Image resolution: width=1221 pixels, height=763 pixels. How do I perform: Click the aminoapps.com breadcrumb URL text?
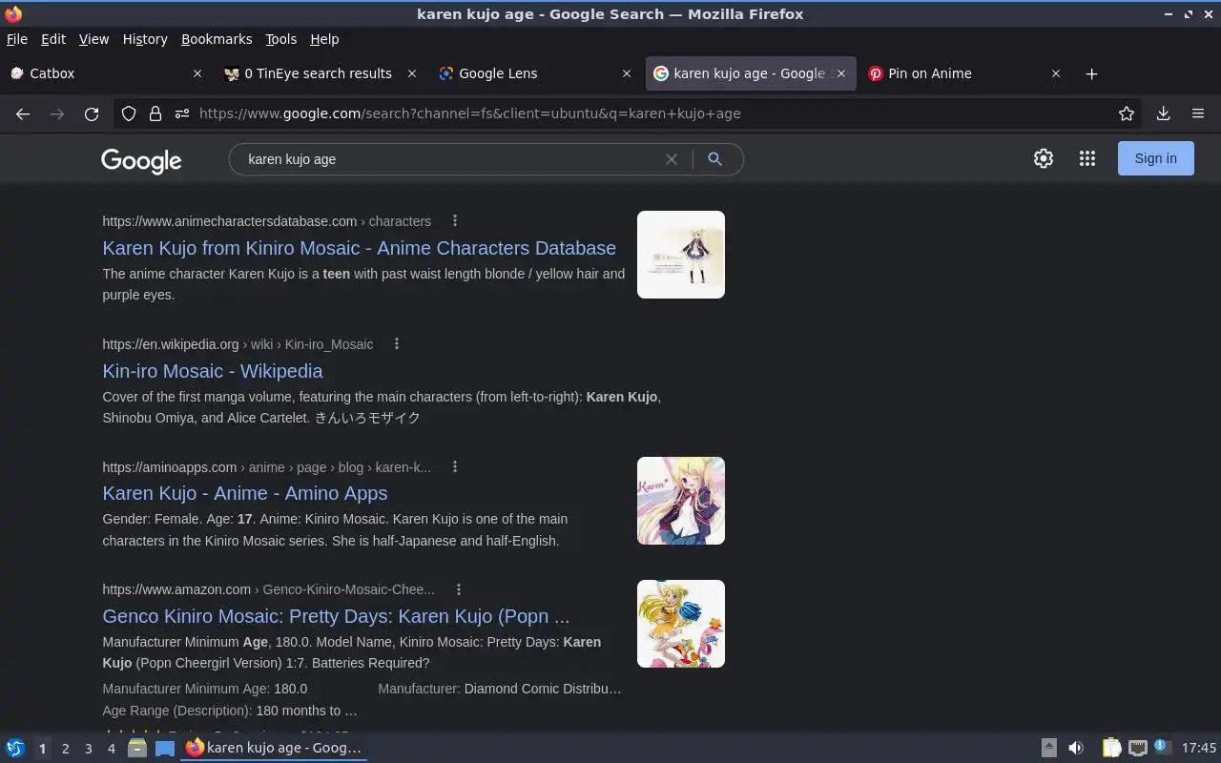(267, 466)
